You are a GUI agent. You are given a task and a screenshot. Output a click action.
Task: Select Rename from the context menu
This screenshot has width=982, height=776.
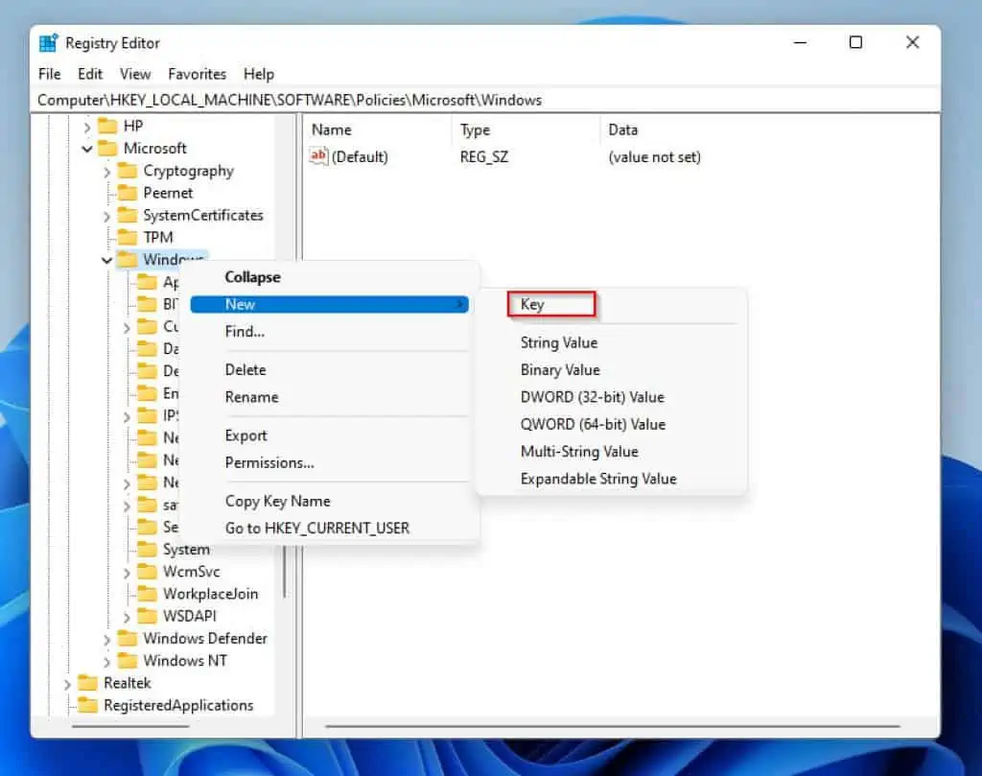point(251,397)
